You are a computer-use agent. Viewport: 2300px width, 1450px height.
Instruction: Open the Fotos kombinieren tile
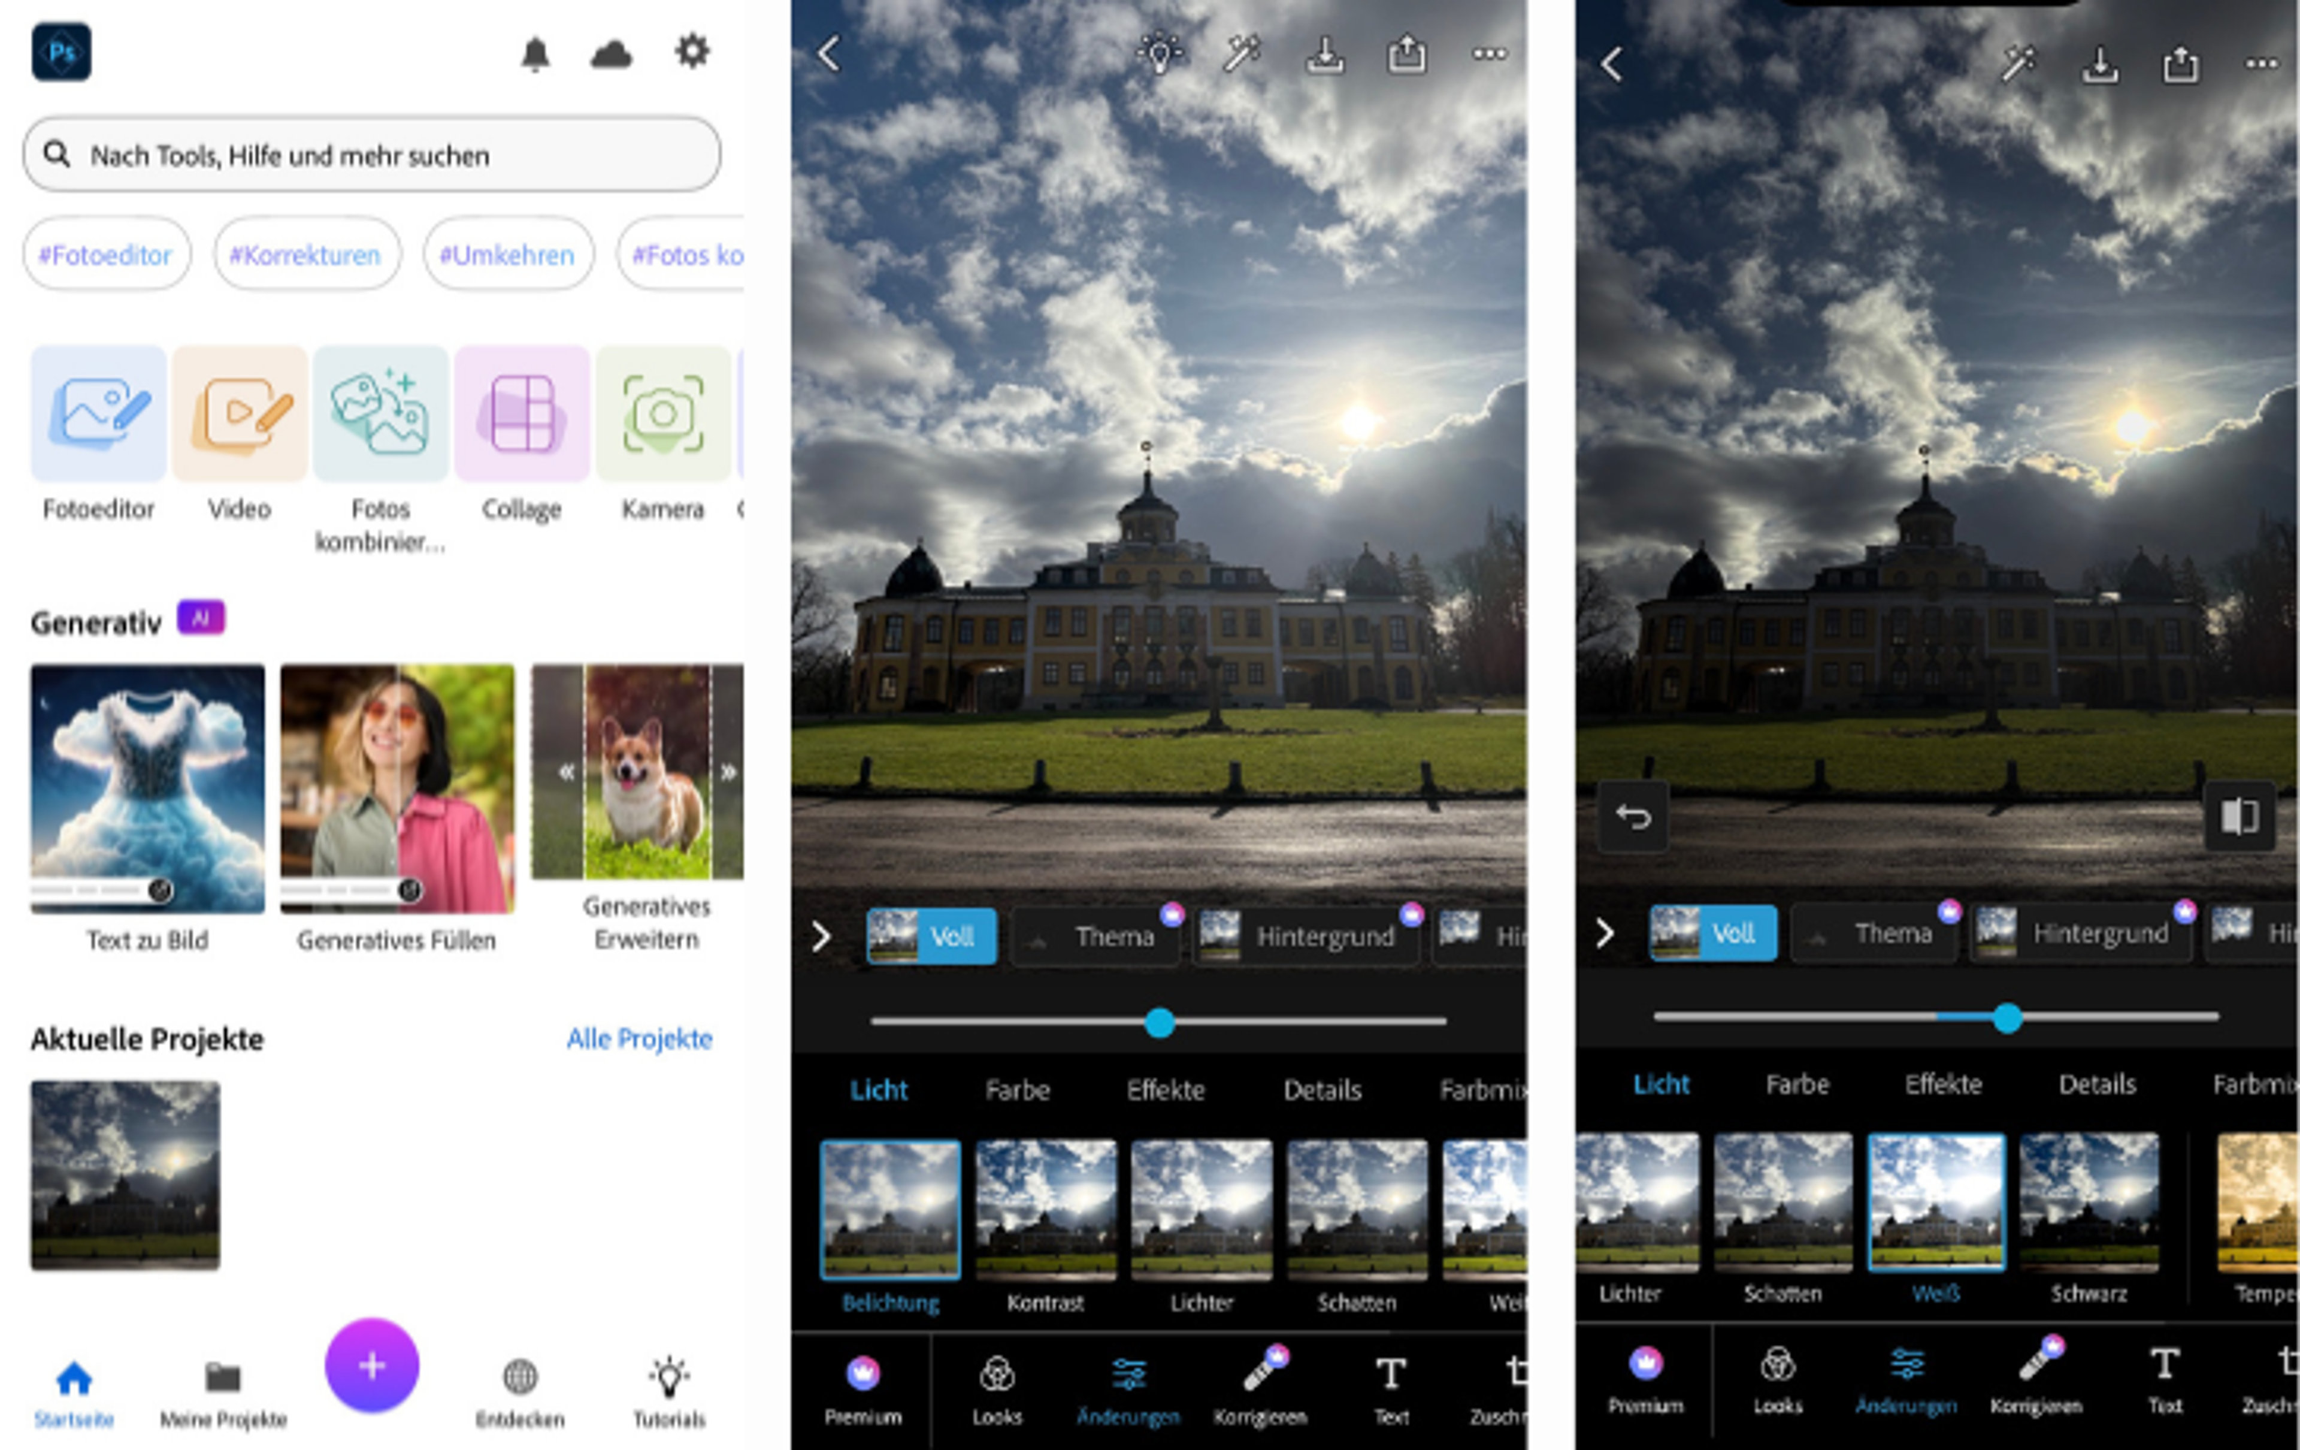[380, 450]
